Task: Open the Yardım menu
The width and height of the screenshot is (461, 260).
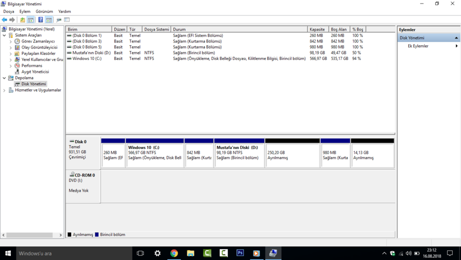Action: pyautogui.click(x=65, y=11)
